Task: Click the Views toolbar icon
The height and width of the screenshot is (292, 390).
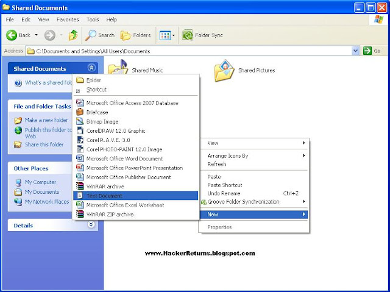Action: click(x=165, y=35)
